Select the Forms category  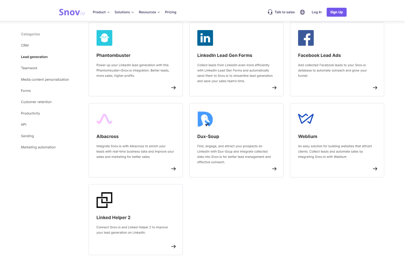tap(26, 91)
